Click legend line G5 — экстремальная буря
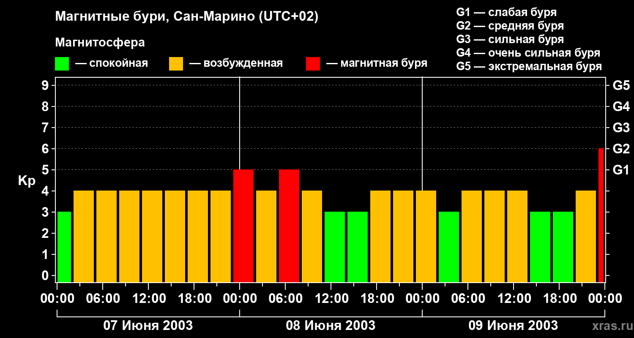 pos(529,66)
